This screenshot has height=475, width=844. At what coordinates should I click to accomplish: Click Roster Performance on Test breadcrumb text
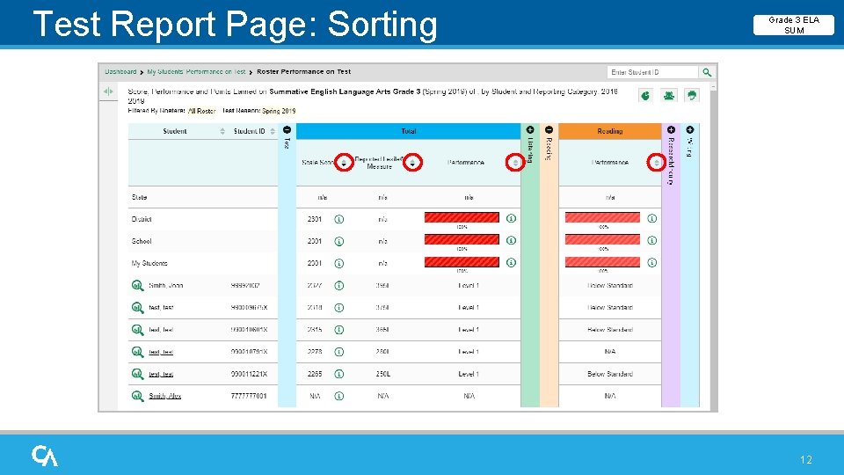(x=303, y=71)
